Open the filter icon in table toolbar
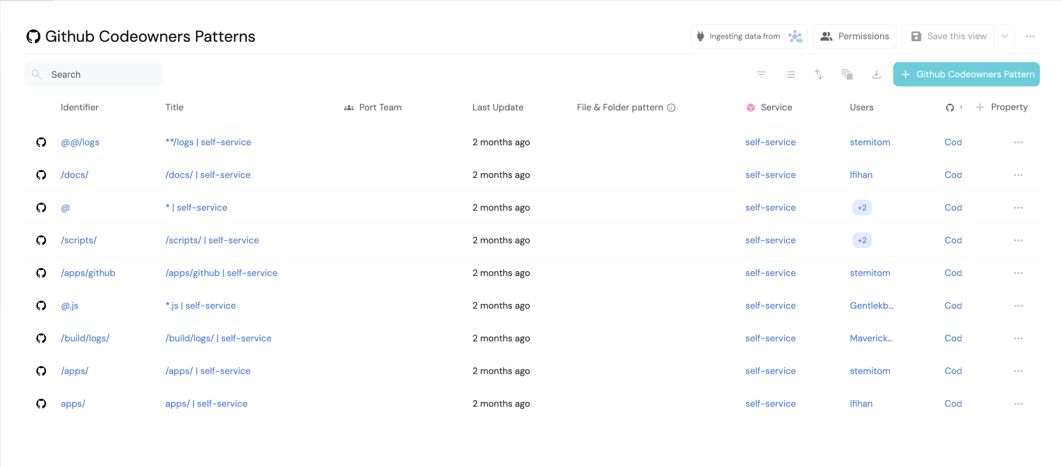Screen dimensions: 1062x467 [x=761, y=74]
